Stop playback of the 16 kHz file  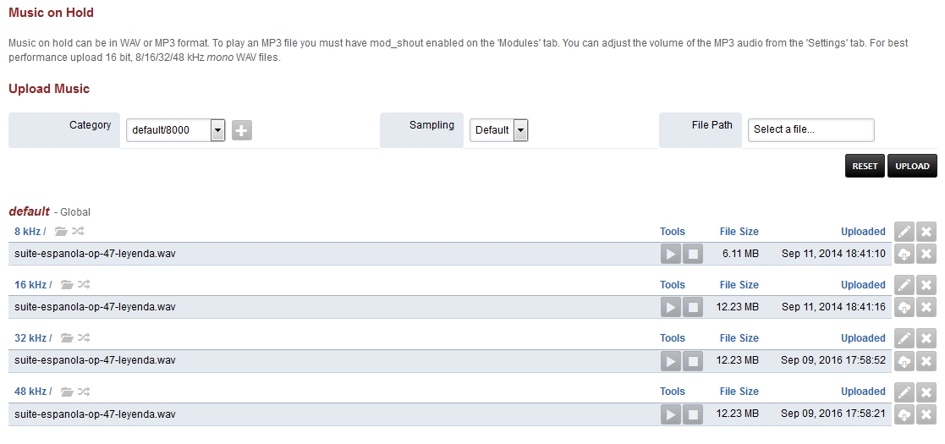coord(693,308)
